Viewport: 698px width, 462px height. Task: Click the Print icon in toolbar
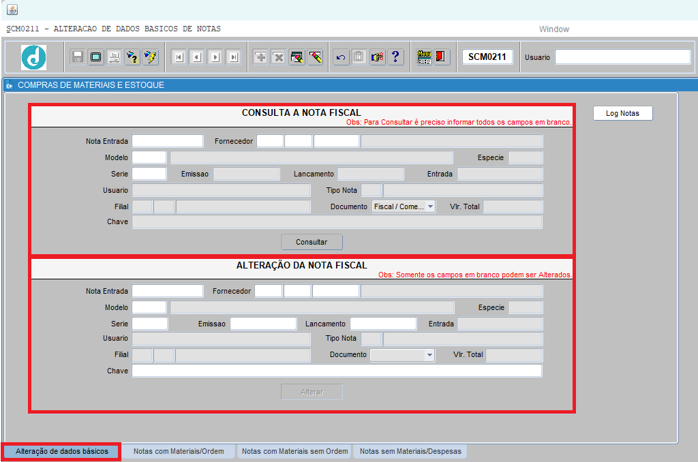(x=115, y=57)
